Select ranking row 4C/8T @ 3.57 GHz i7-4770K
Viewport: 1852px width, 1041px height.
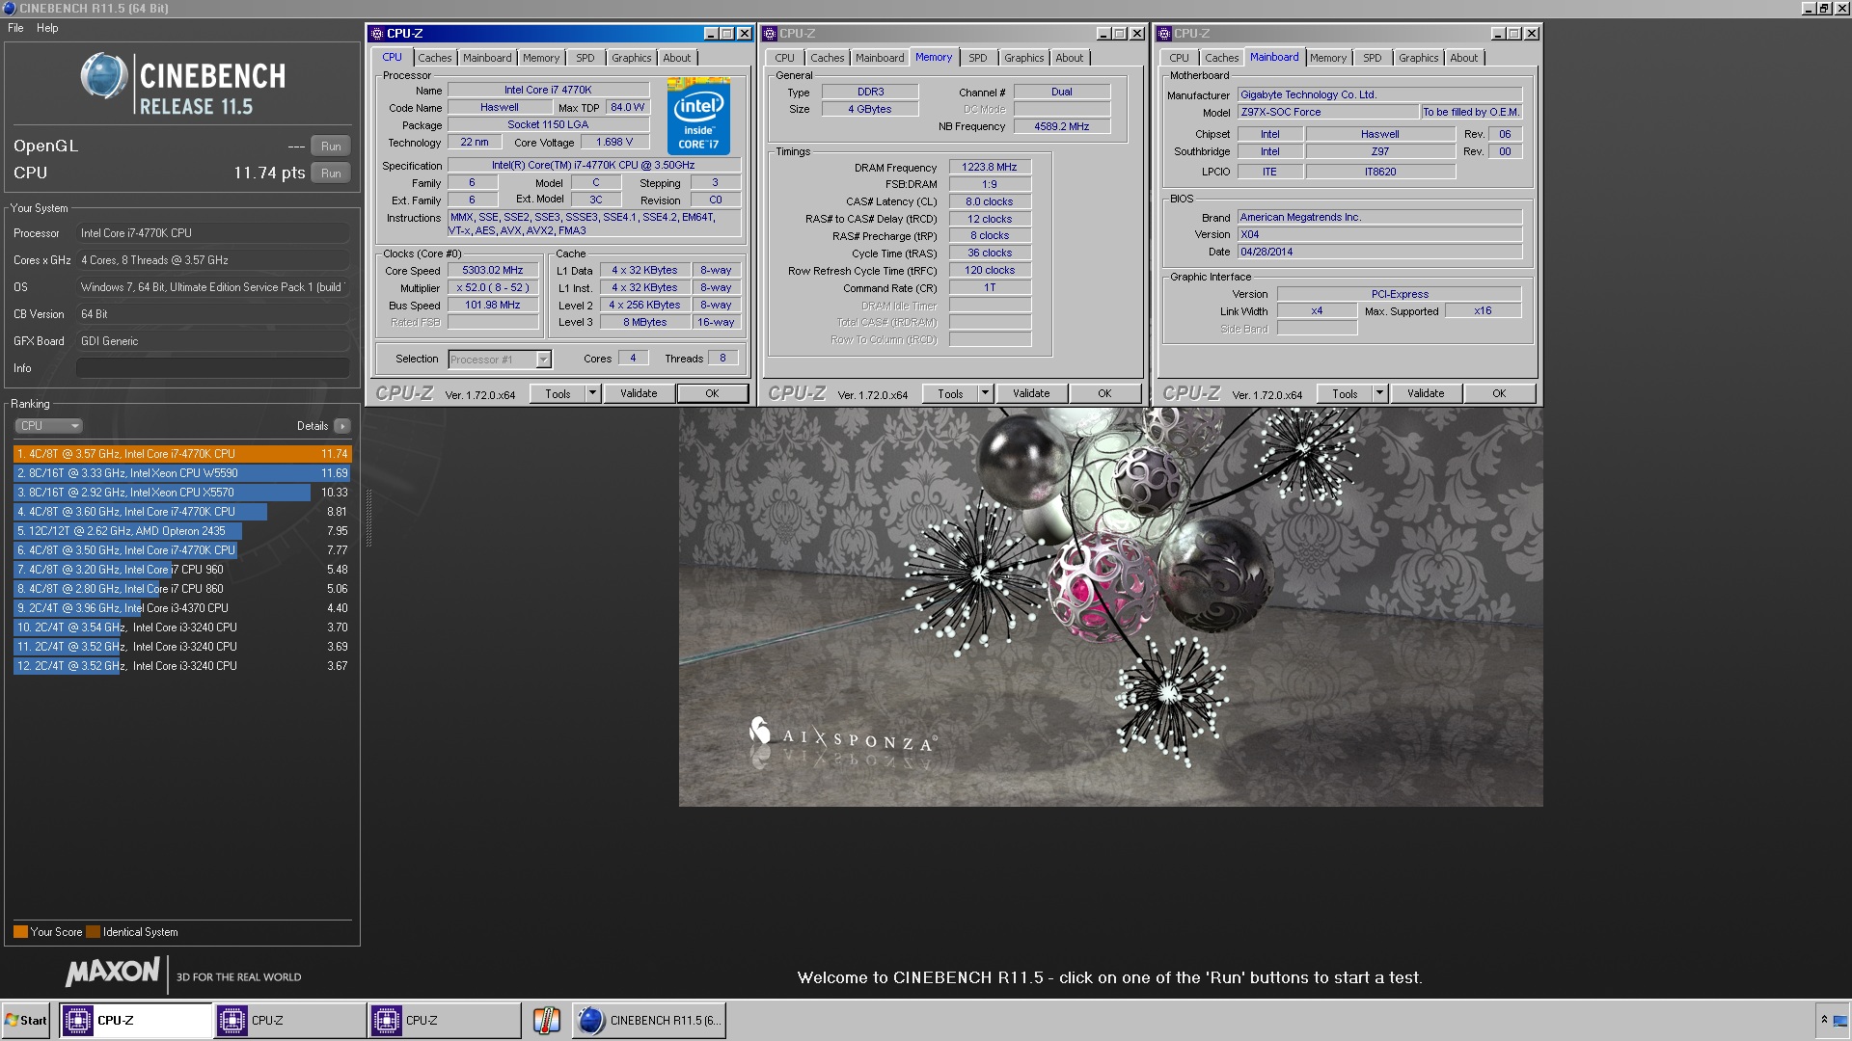pos(182,454)
